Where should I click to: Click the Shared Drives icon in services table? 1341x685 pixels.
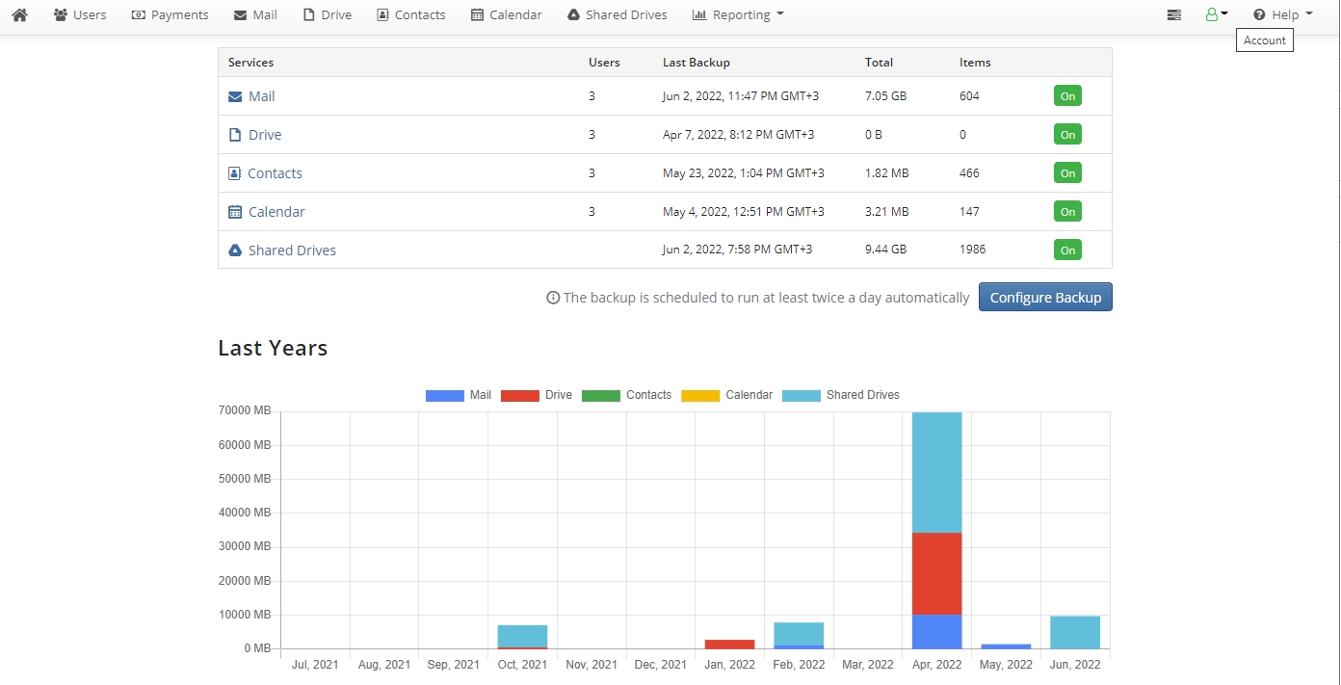pos(235,250)
